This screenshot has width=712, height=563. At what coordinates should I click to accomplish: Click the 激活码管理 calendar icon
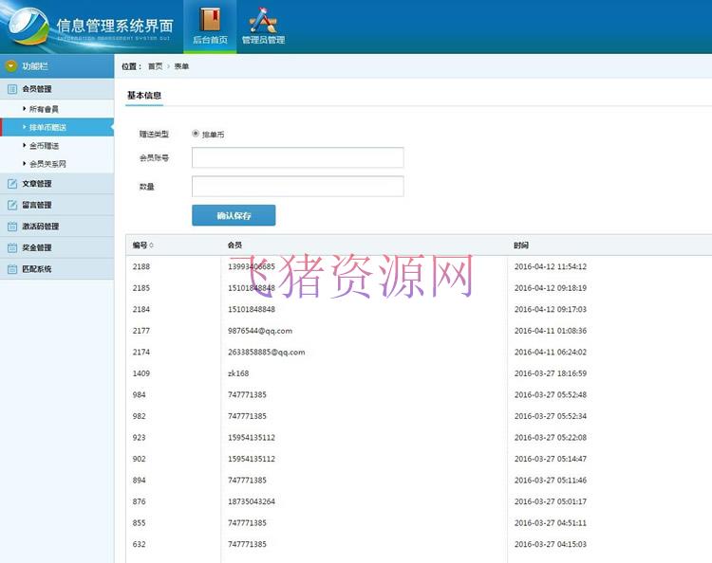click(x=12, y=227)
